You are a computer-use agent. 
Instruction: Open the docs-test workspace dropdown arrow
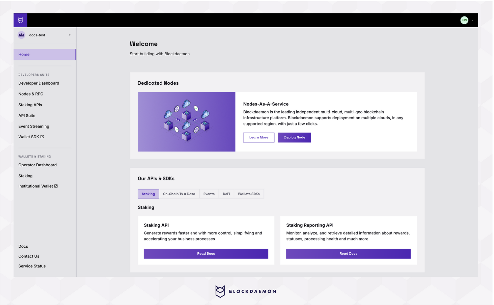coord(70,35)
